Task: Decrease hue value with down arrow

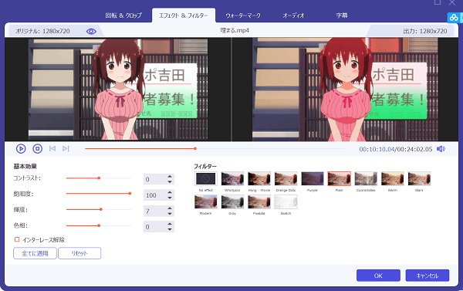Action: [x=170, y=229]
